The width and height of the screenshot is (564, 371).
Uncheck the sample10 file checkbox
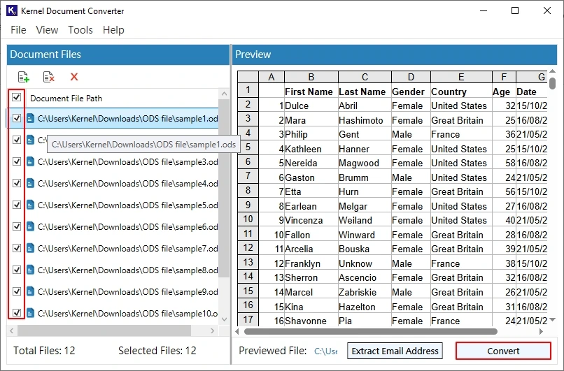tap(17, 313)
